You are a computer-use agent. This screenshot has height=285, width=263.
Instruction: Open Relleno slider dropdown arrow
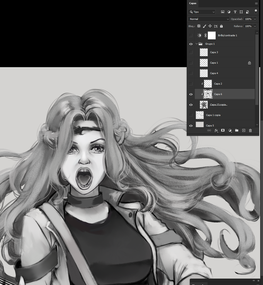(x=255, y=26)
